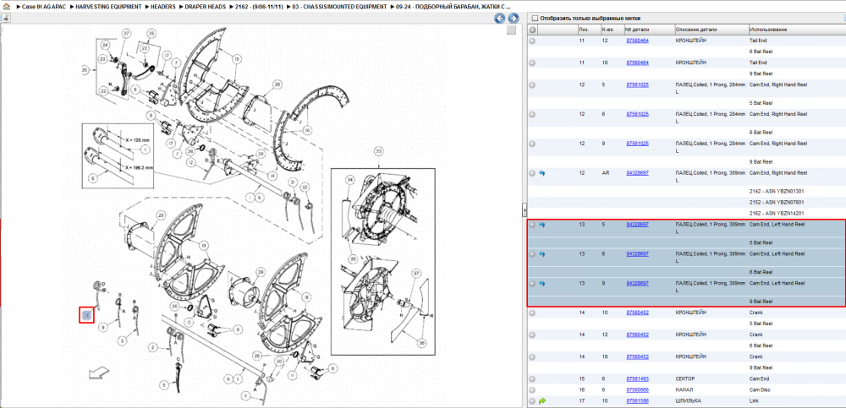This screenshot has height=408, width=846.
Task: Open part link 84328697 in item 12 AR row
Action: pos(637,173)
